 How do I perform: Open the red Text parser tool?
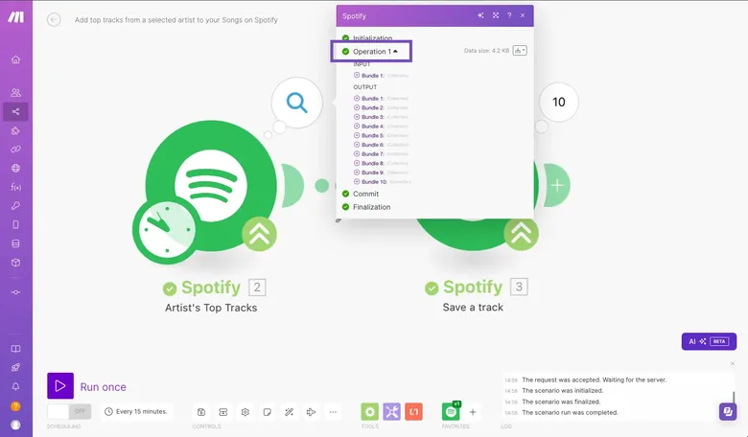pyautogui.click(x=413, y=412)
